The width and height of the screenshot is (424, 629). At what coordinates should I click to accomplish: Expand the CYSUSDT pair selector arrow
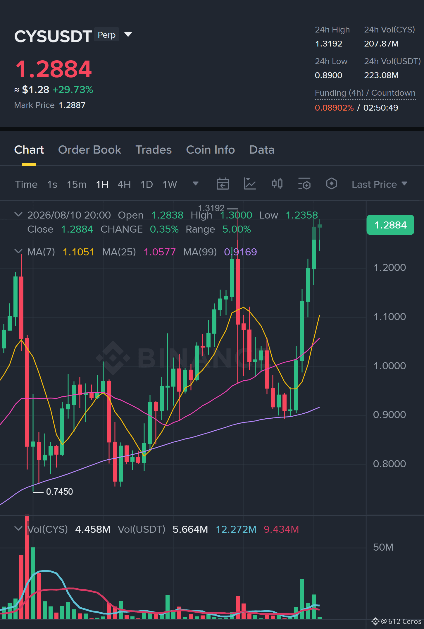128,35
